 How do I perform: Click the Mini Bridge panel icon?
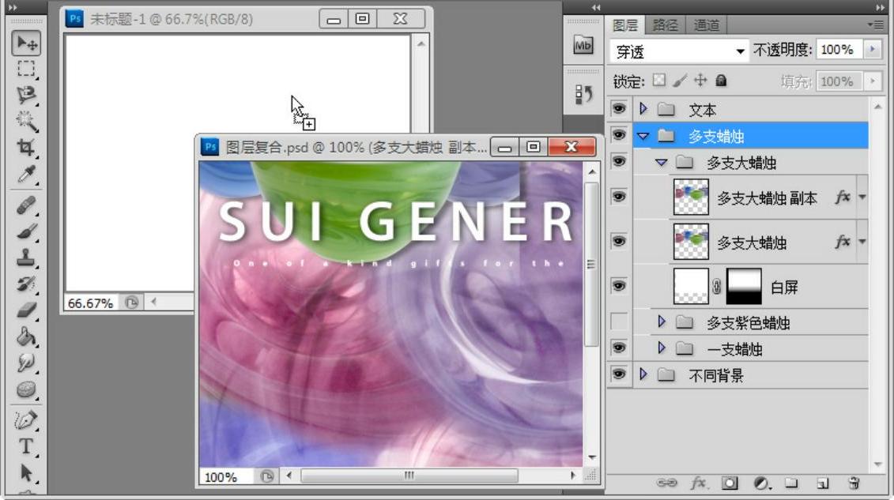coord(583,47)
